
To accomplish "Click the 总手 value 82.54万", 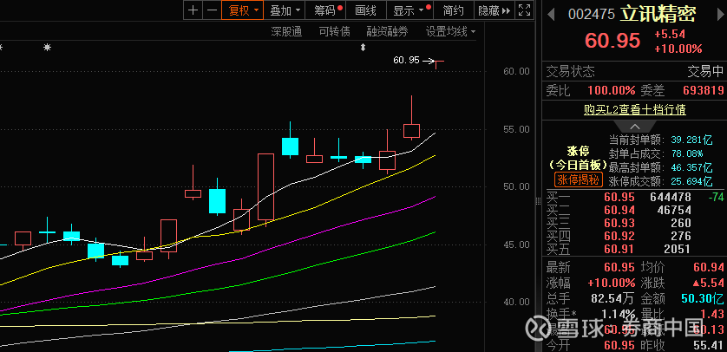I will pyautogui.click(x=612, y=298).
